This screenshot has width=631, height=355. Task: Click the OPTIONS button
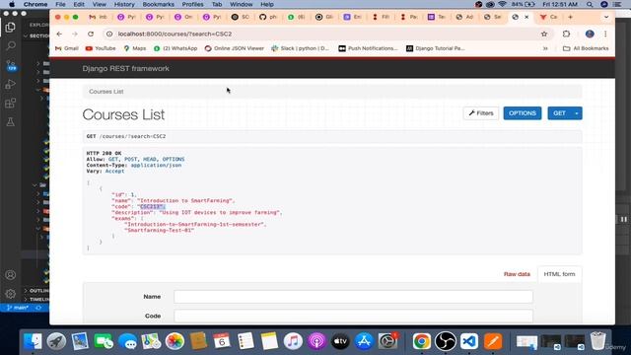pos(522,113)
